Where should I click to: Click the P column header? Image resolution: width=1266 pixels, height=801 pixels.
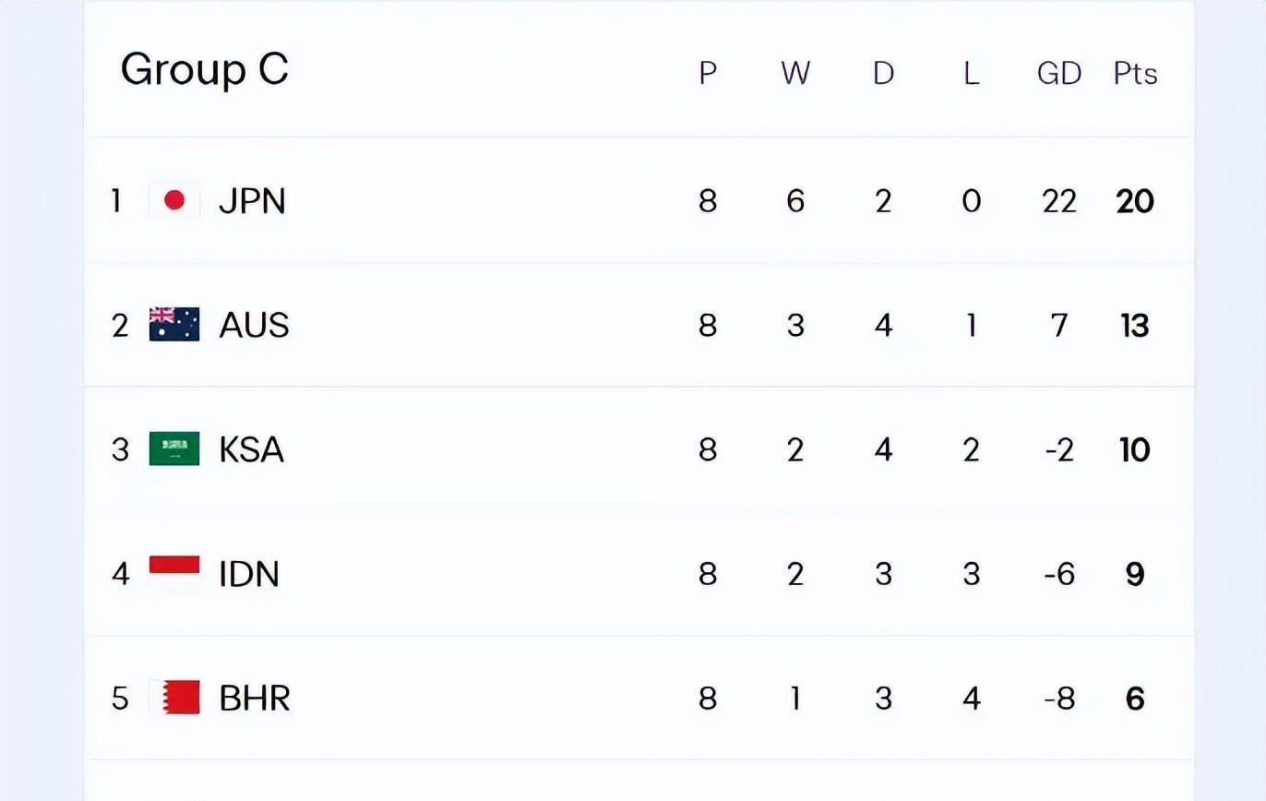pos(708,73)
